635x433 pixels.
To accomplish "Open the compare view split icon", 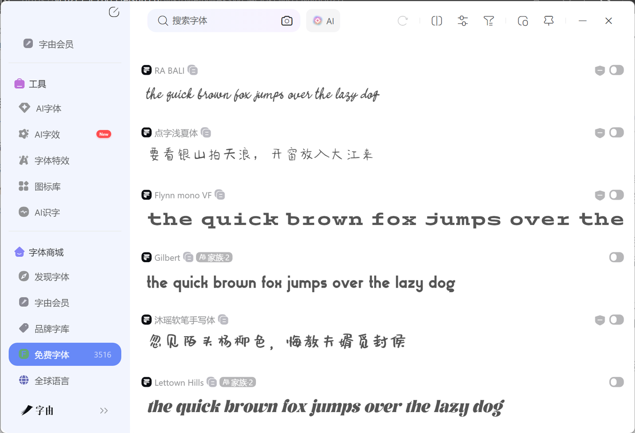I will pyautogui.click(x=437, y=21).
